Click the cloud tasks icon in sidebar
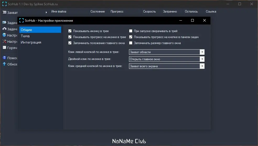 pyautogui.click(x=4, y=29)
